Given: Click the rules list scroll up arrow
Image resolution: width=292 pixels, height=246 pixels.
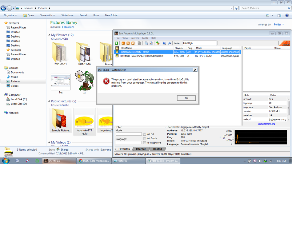Looking at the screenshot, I should pos(289,99).
